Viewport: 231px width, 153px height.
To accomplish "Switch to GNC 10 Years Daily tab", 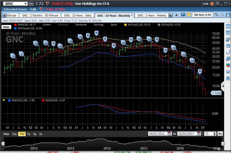I will tap(78, 15).
